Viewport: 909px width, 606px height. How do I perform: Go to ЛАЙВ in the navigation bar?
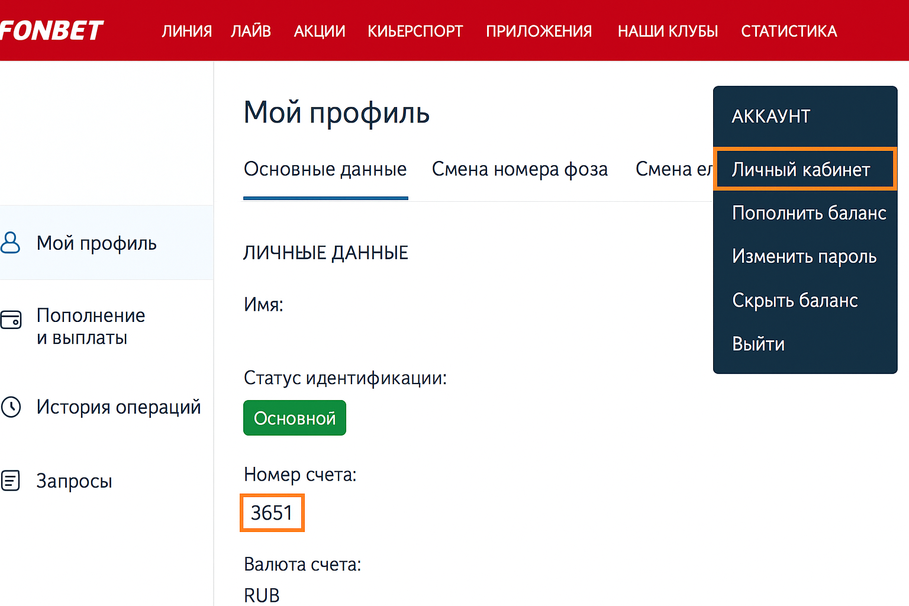pyautogui.click(x=251, y=31)
